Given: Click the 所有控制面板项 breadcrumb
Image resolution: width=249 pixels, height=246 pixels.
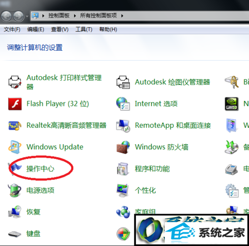Looking at the screenshot, I should (99, 16).
